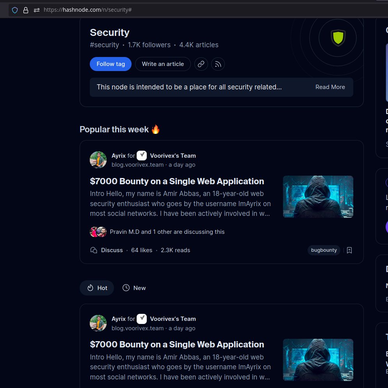Click the article excerpt in Hot feed card
Image resolution: width=388 pixels, height=388 pixels.
pyautogui.click(x=180, y=367)
